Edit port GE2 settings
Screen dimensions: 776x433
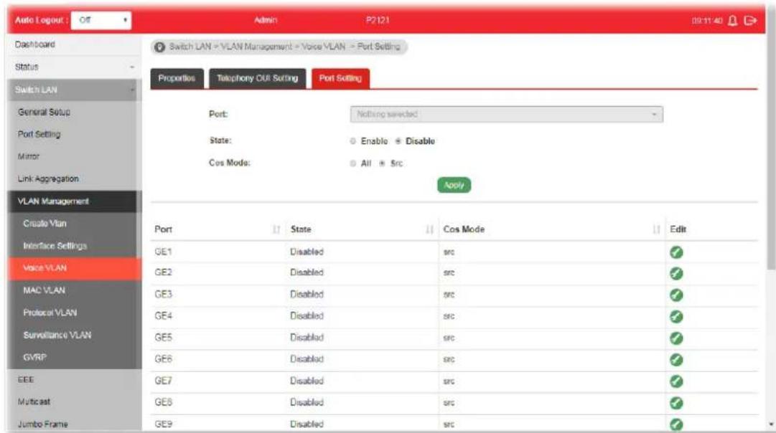tap(676, 273)
